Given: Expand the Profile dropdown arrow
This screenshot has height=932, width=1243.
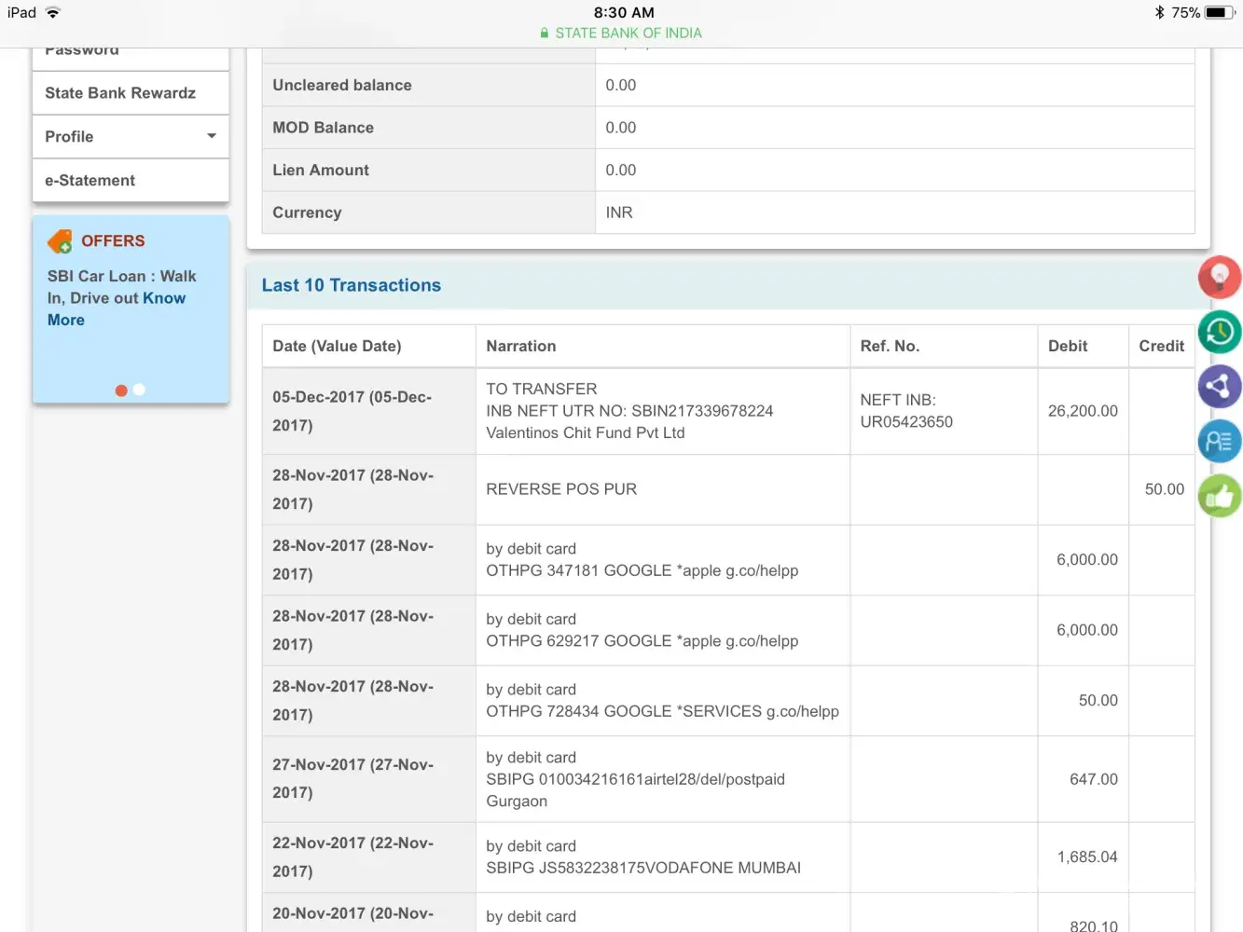Looking at the screenshot, I should point(212,136).
